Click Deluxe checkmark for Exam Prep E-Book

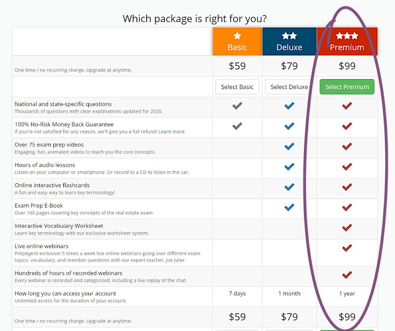(x=289, y=207)
